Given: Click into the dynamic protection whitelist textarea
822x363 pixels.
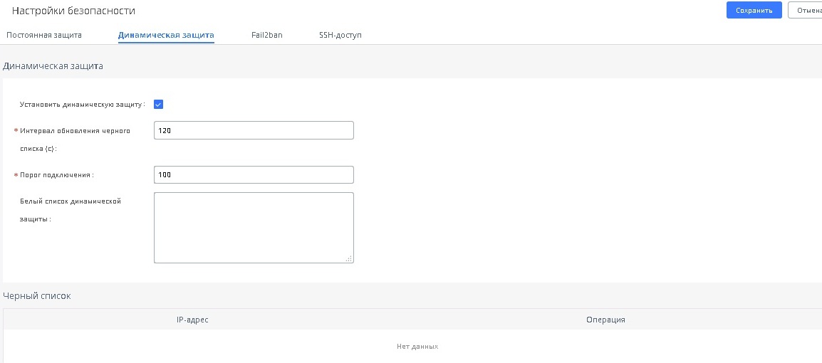Looking at the screenshot, I should coord(254,227).
